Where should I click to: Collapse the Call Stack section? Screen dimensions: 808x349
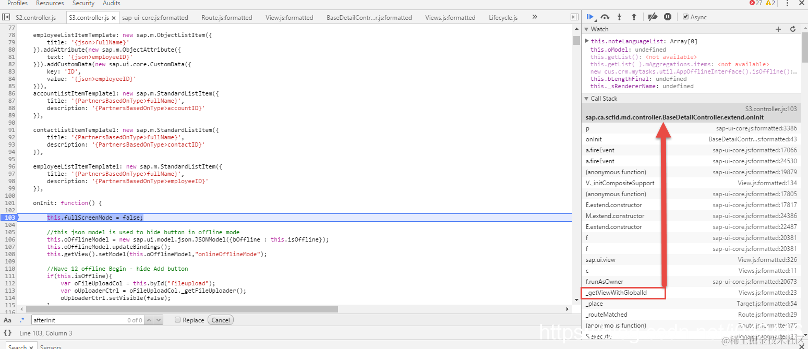pos(586,99)
